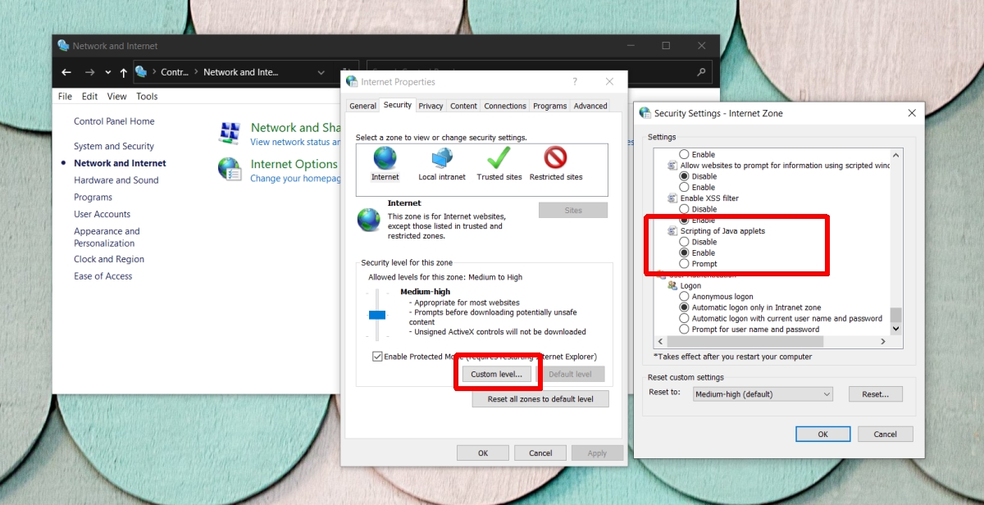Click the up arrow in Control Panel
Image resolution: width=984 pixels, height=505 pixels.
(123, 72)
